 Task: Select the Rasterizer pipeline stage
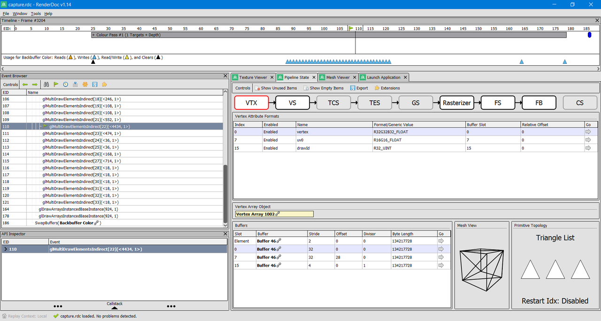[x=457, y=103]
